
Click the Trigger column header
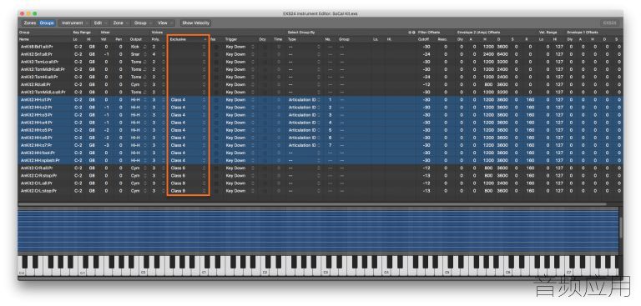pyautogui.click(x=231, y=39)
